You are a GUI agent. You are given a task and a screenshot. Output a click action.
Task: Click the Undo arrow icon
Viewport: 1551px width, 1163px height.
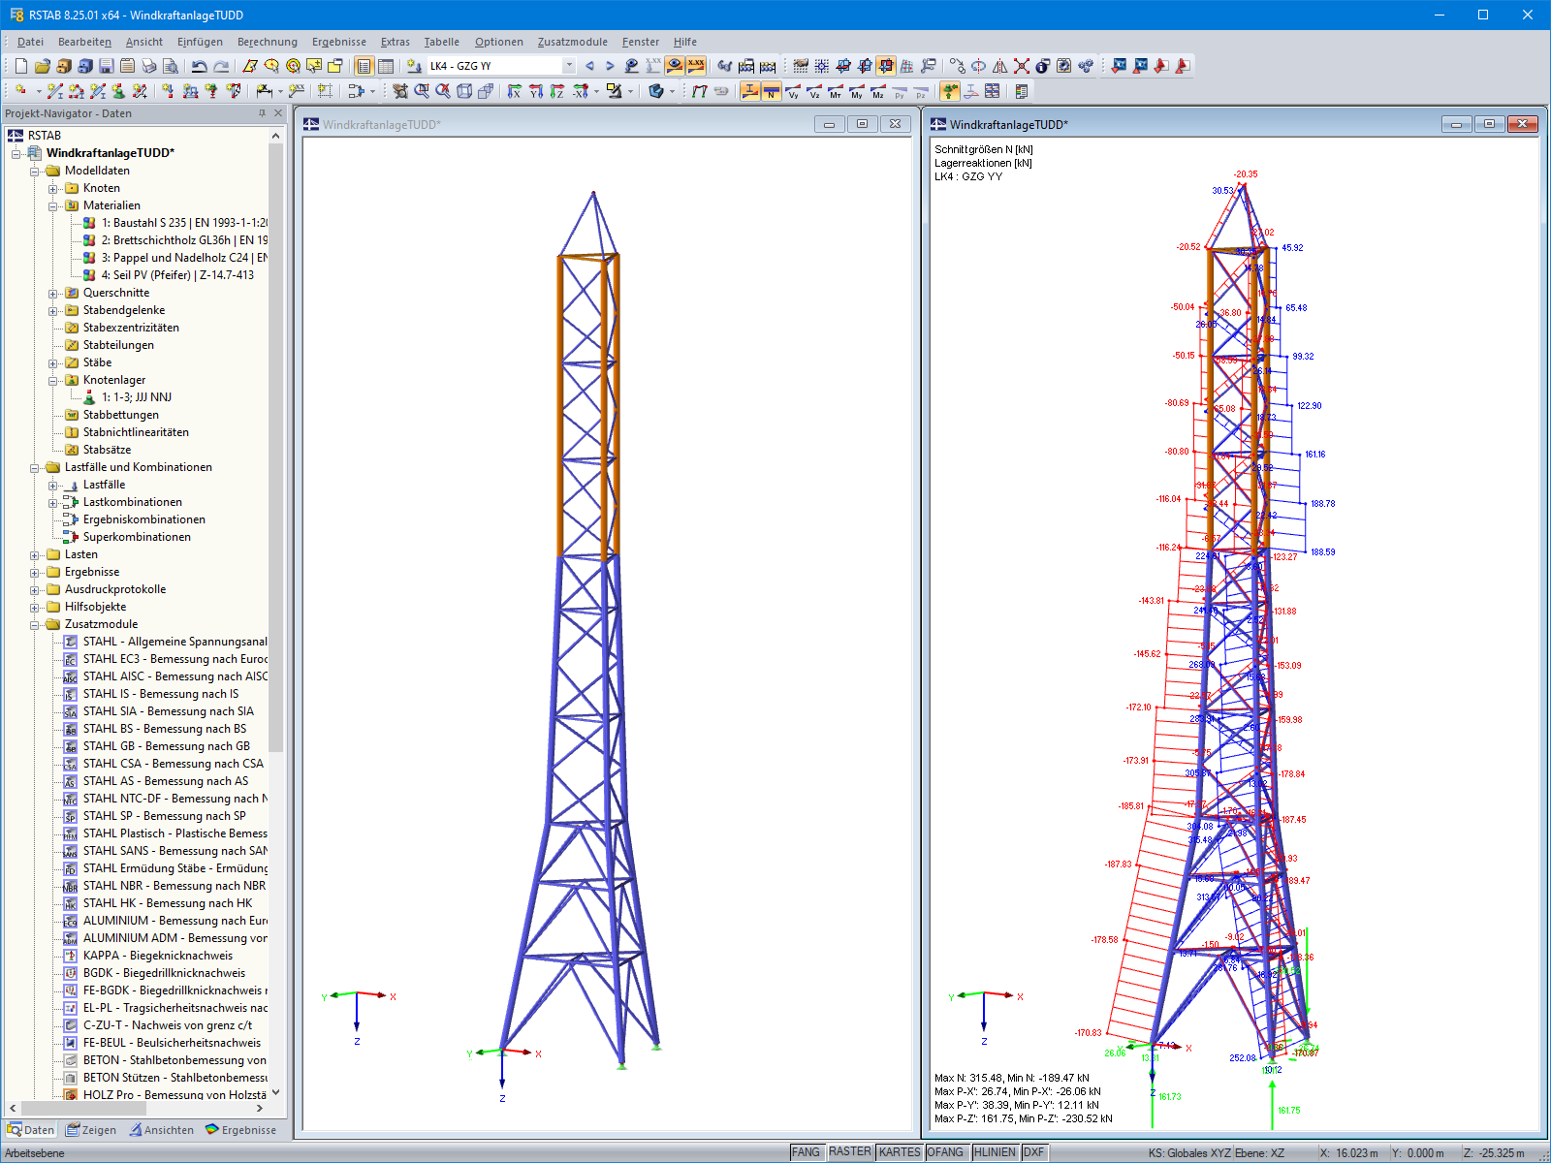[199, 66]
